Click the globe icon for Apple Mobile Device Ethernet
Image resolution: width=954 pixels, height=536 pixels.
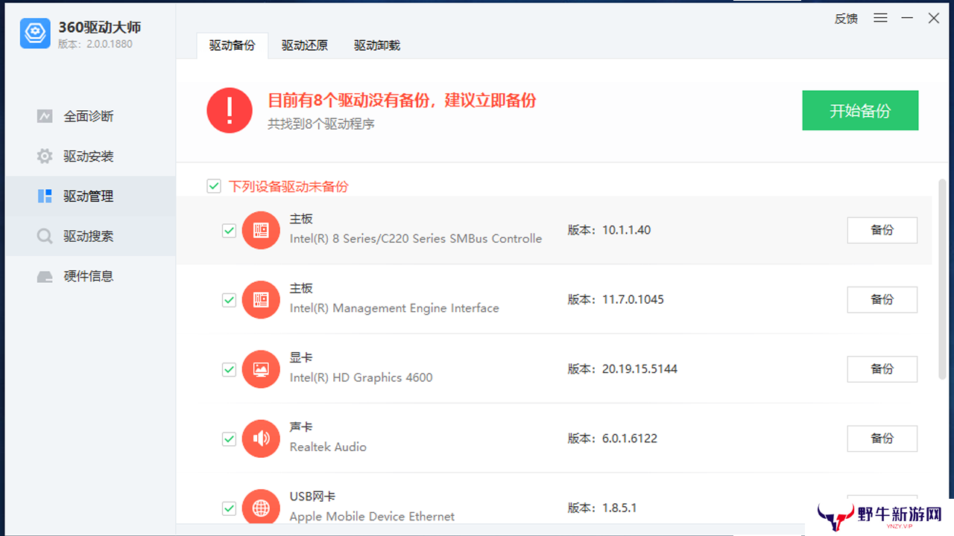(x=261, y=508)
